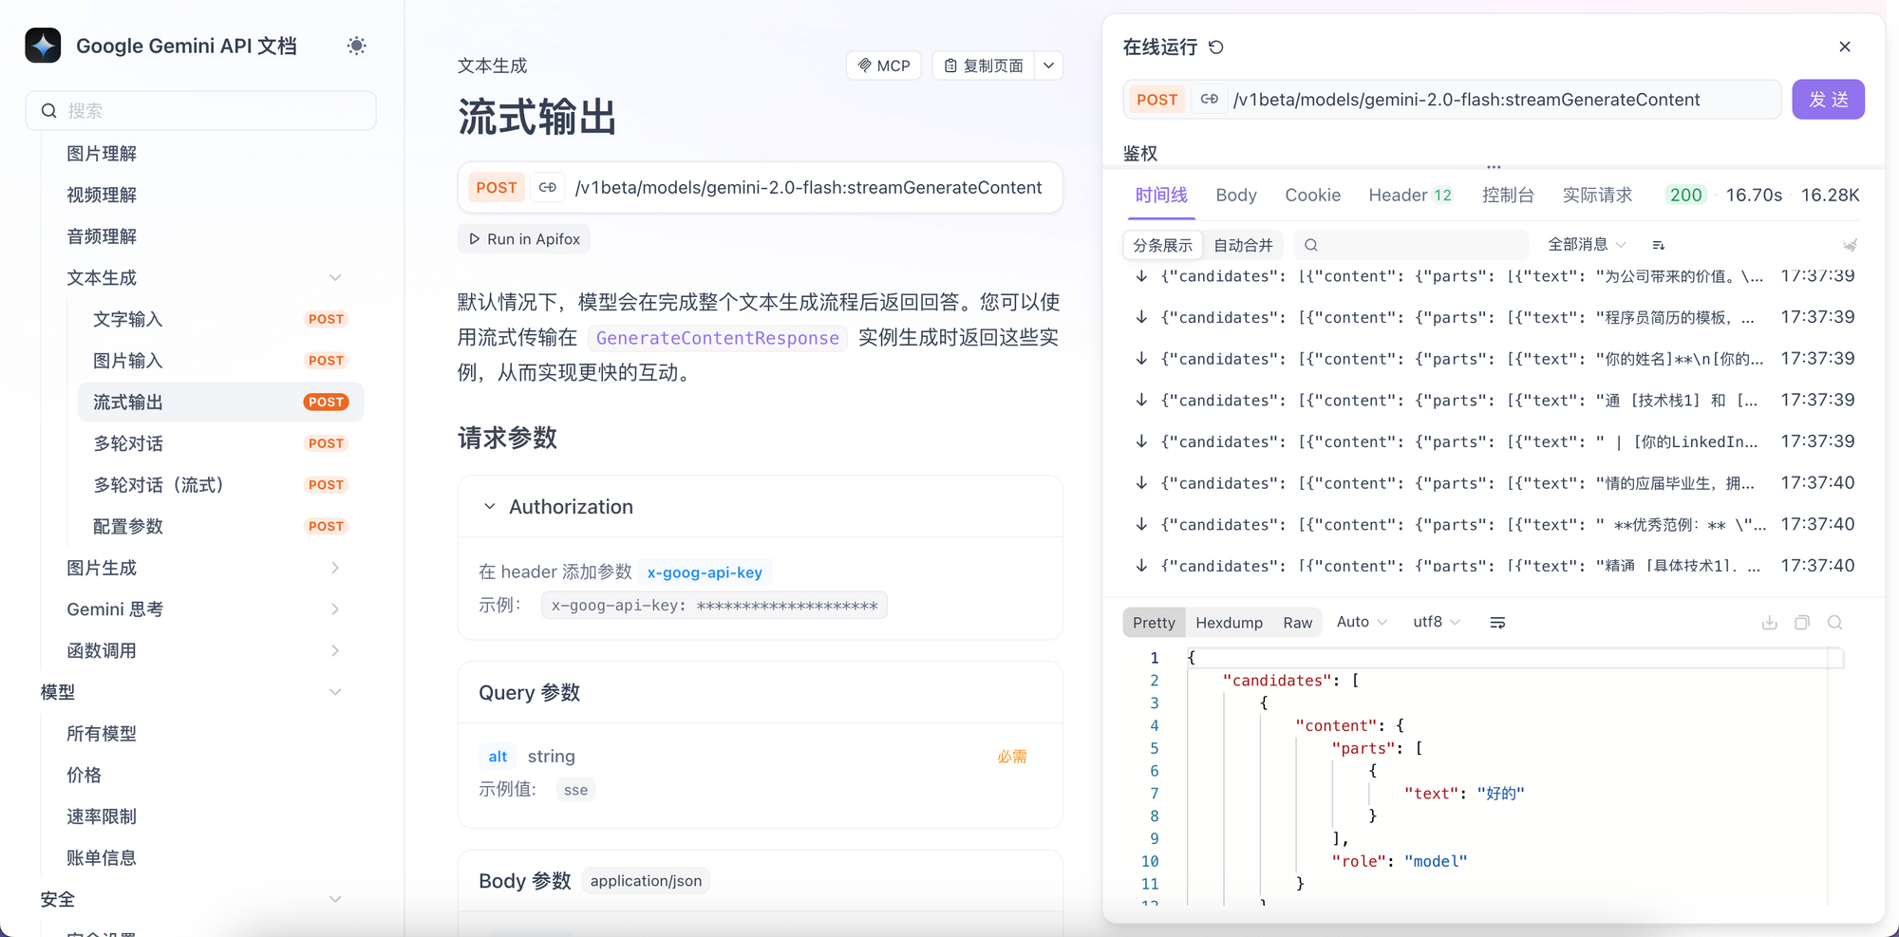The image size is (1899, 937).
Task: Open the utf8 encoding dropdown
Action: point(1436,622)
